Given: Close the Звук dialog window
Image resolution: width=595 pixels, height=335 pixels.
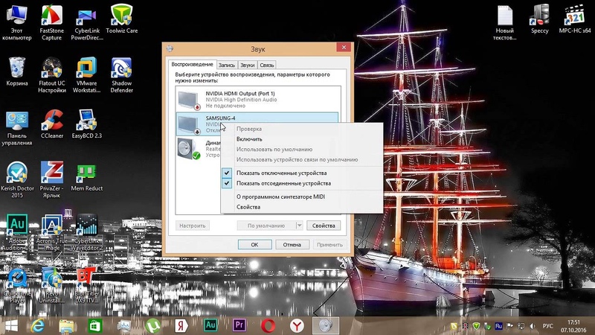Looking at the screenshot, I should tap(344, 47).
